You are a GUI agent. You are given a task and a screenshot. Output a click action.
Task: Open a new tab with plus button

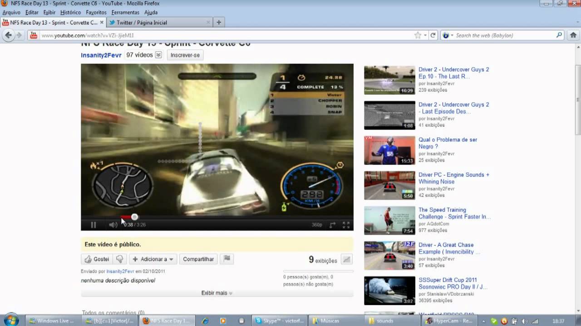(x=219, y=22)
